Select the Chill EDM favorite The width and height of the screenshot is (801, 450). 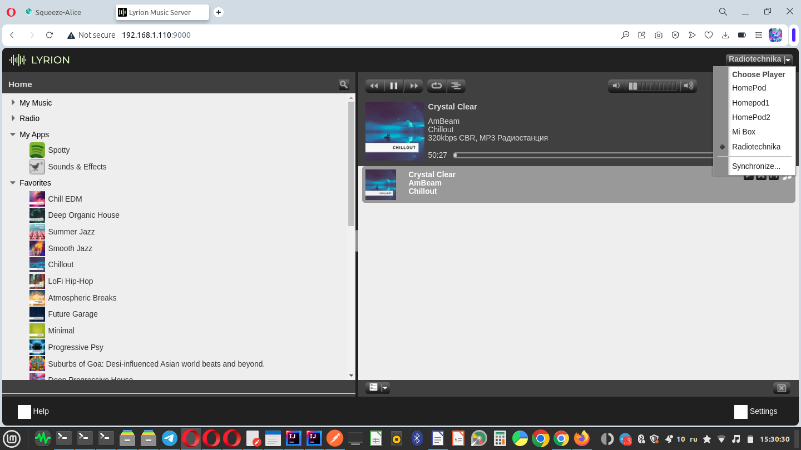coord(65,199)
